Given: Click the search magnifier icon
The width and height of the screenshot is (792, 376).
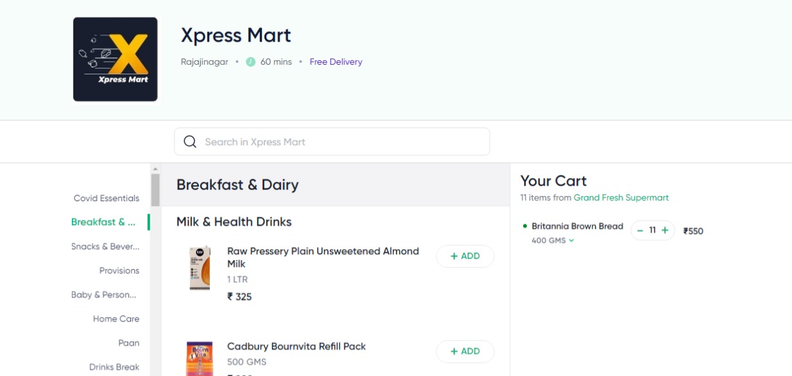Looking at the screenshot, I should coord(190,142).
